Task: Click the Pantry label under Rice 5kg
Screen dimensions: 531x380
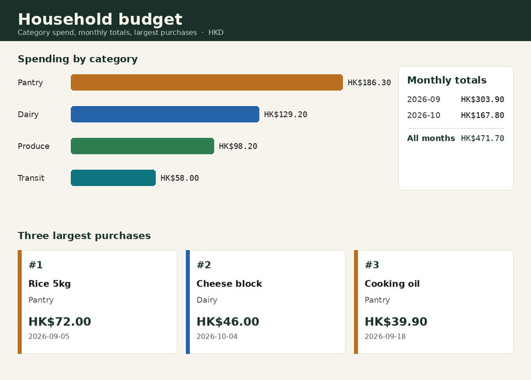Action: (41, 300)
